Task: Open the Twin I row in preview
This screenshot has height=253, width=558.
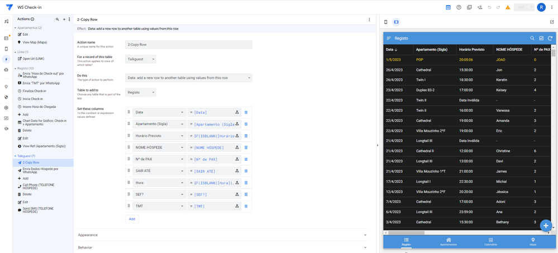Action: point(467,80)
